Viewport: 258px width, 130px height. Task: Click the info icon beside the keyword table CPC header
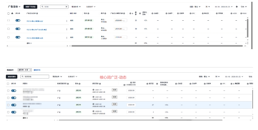(x=221, y=84)
